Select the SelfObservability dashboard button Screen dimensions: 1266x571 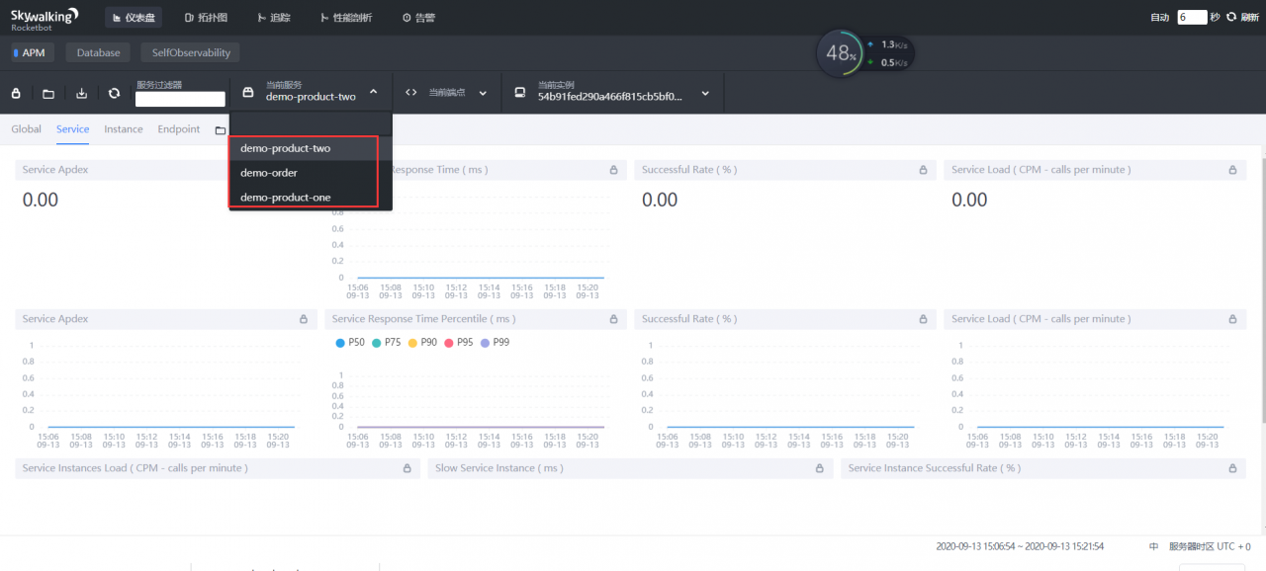[x=191, y=52]
